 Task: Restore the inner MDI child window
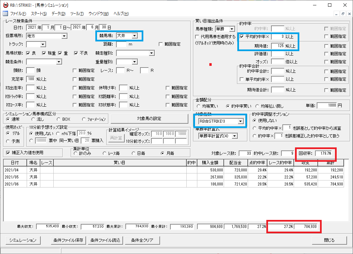coord(343,14)
